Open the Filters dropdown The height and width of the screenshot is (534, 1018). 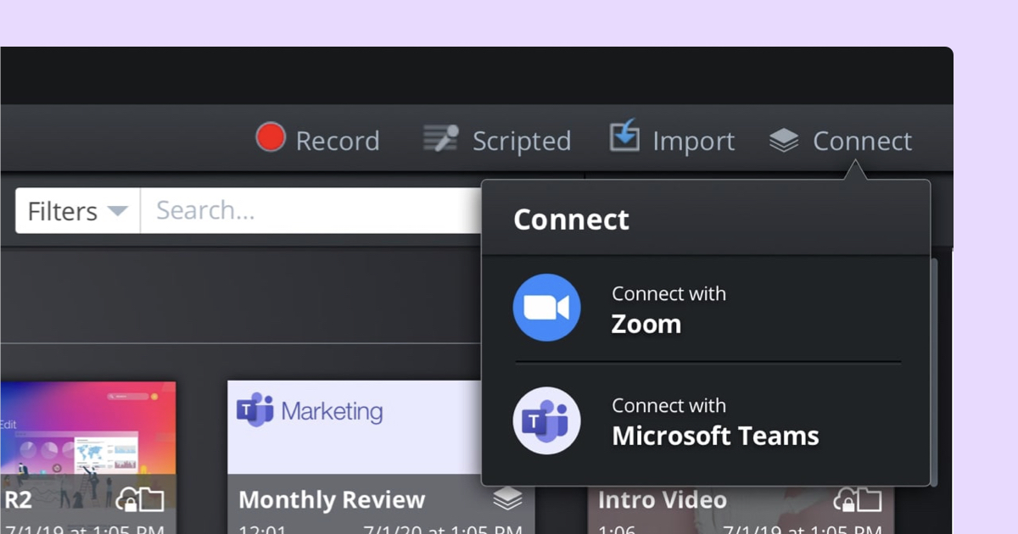(x=78, y=211)
